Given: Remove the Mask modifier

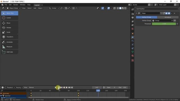Looking at the screenshot, I should pyautogui.click(x=174, y=13).
